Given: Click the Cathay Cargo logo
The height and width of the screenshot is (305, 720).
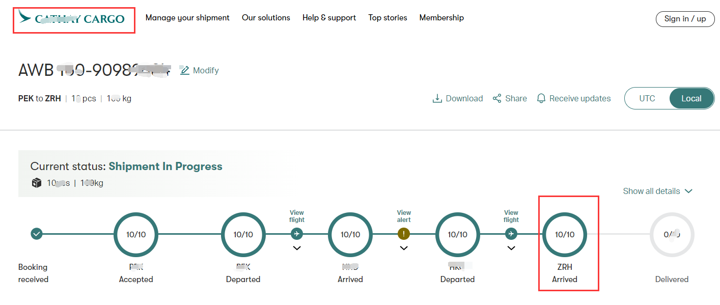Looking at the screenshot, I should pos(72,18).
